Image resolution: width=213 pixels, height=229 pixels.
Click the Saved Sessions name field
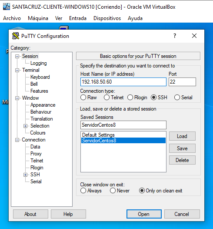pyautogui.click(x=123, y=125)
